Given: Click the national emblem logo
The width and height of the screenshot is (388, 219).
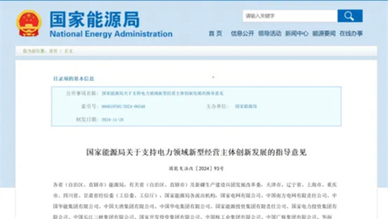Looking at the screenshot, I should [x=29, y=23].
